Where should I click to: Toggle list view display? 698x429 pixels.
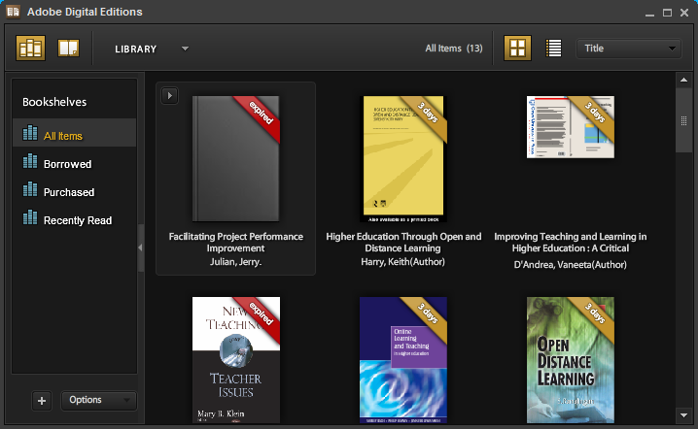tap(553, 48)
